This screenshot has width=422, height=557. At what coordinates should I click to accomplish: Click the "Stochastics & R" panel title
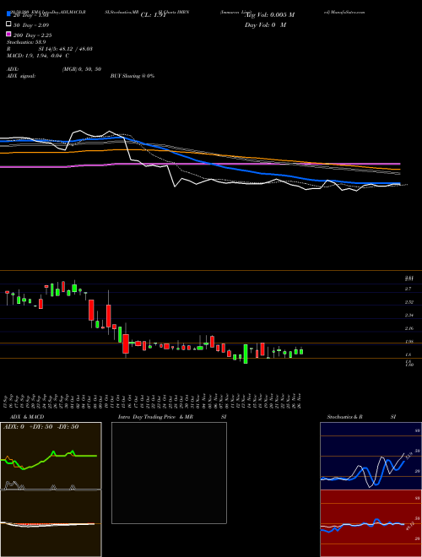point(345,417)
